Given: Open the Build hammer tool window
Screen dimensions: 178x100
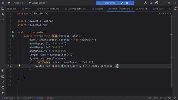Looking at the screenshot, I should [x=3, y=71].
